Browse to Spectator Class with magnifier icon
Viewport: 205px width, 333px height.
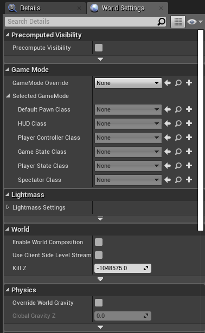(x=178, y=180)
